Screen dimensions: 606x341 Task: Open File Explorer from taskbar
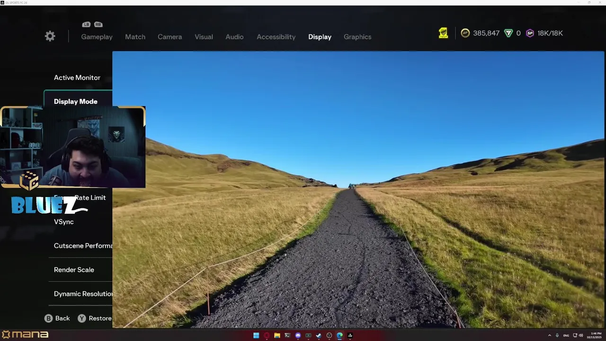[277, 335]
